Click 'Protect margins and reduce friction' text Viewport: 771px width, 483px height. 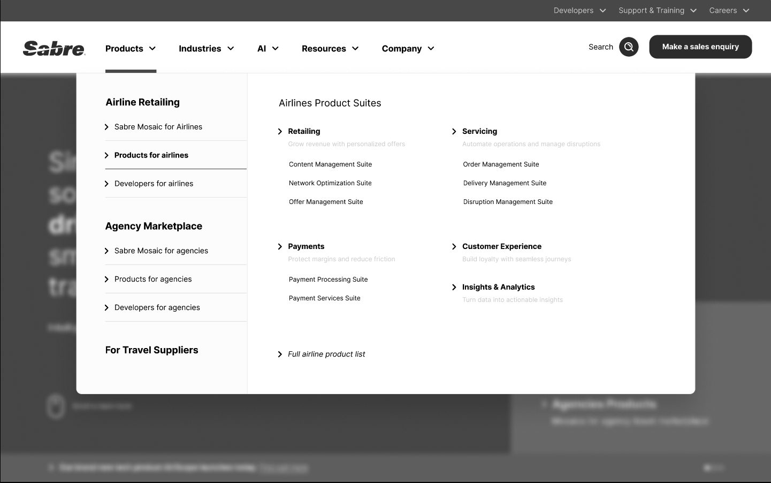pos(341,259)
